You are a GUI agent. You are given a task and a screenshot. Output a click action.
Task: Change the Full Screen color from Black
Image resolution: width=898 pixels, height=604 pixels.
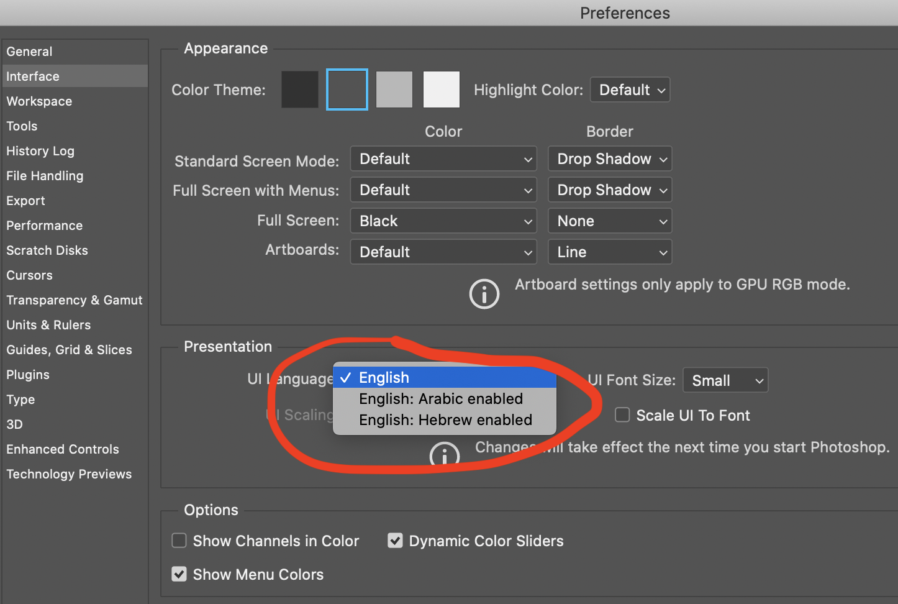tap(443, 221)
